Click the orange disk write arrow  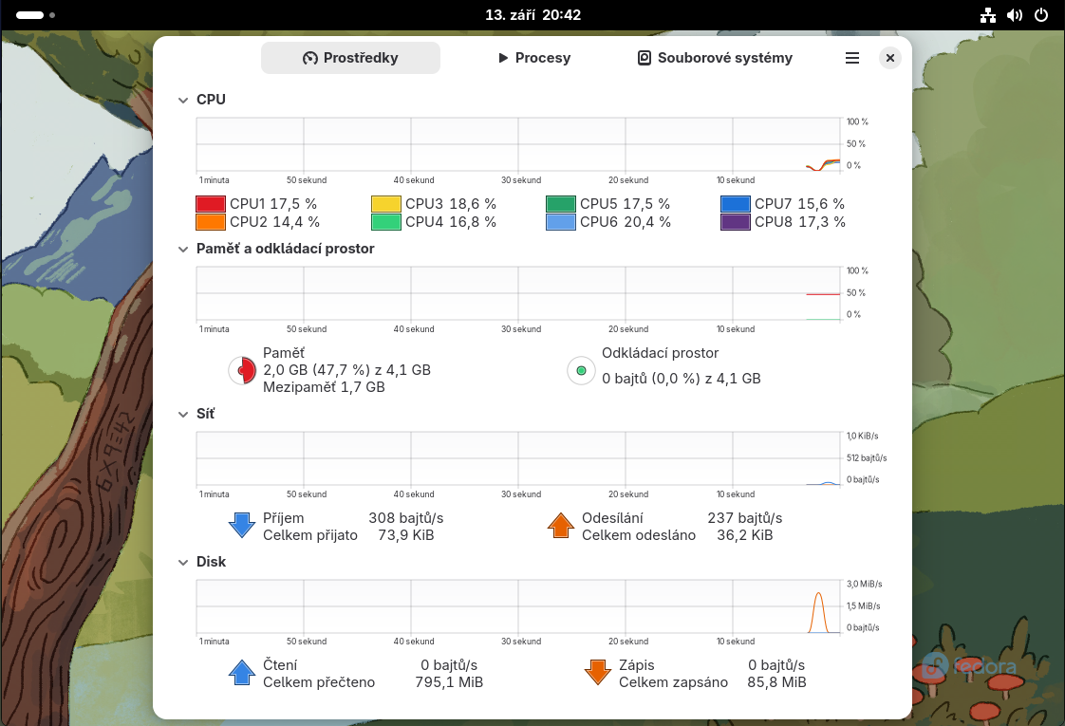click(598, 672)
